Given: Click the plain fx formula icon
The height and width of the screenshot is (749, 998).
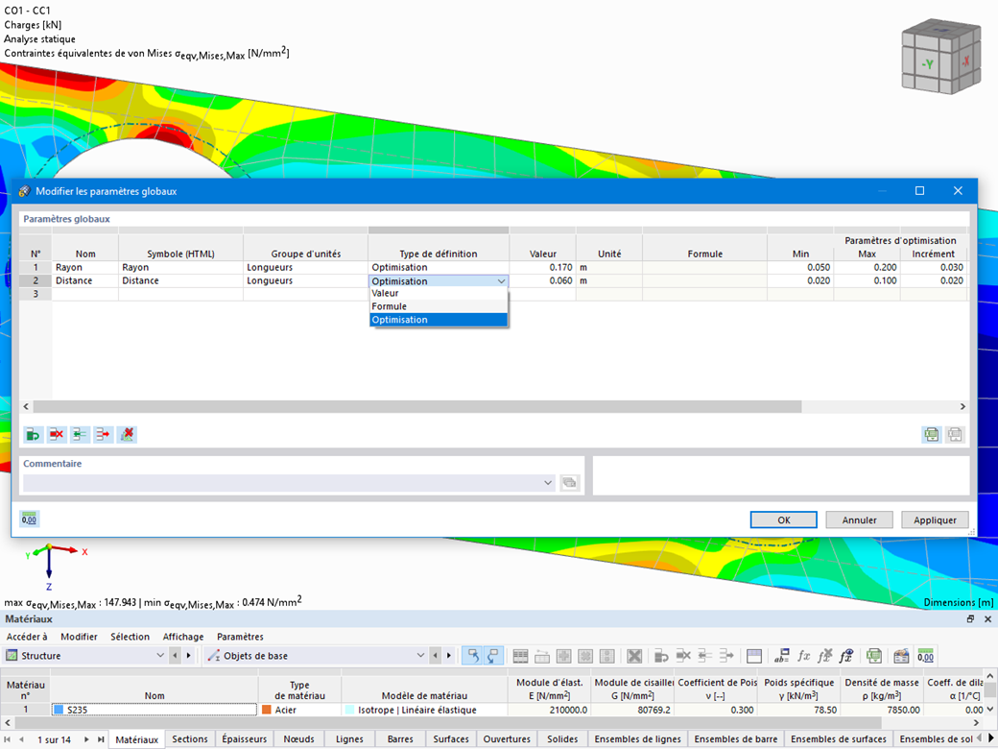Looking at the screenshot, I should [803, 655].
